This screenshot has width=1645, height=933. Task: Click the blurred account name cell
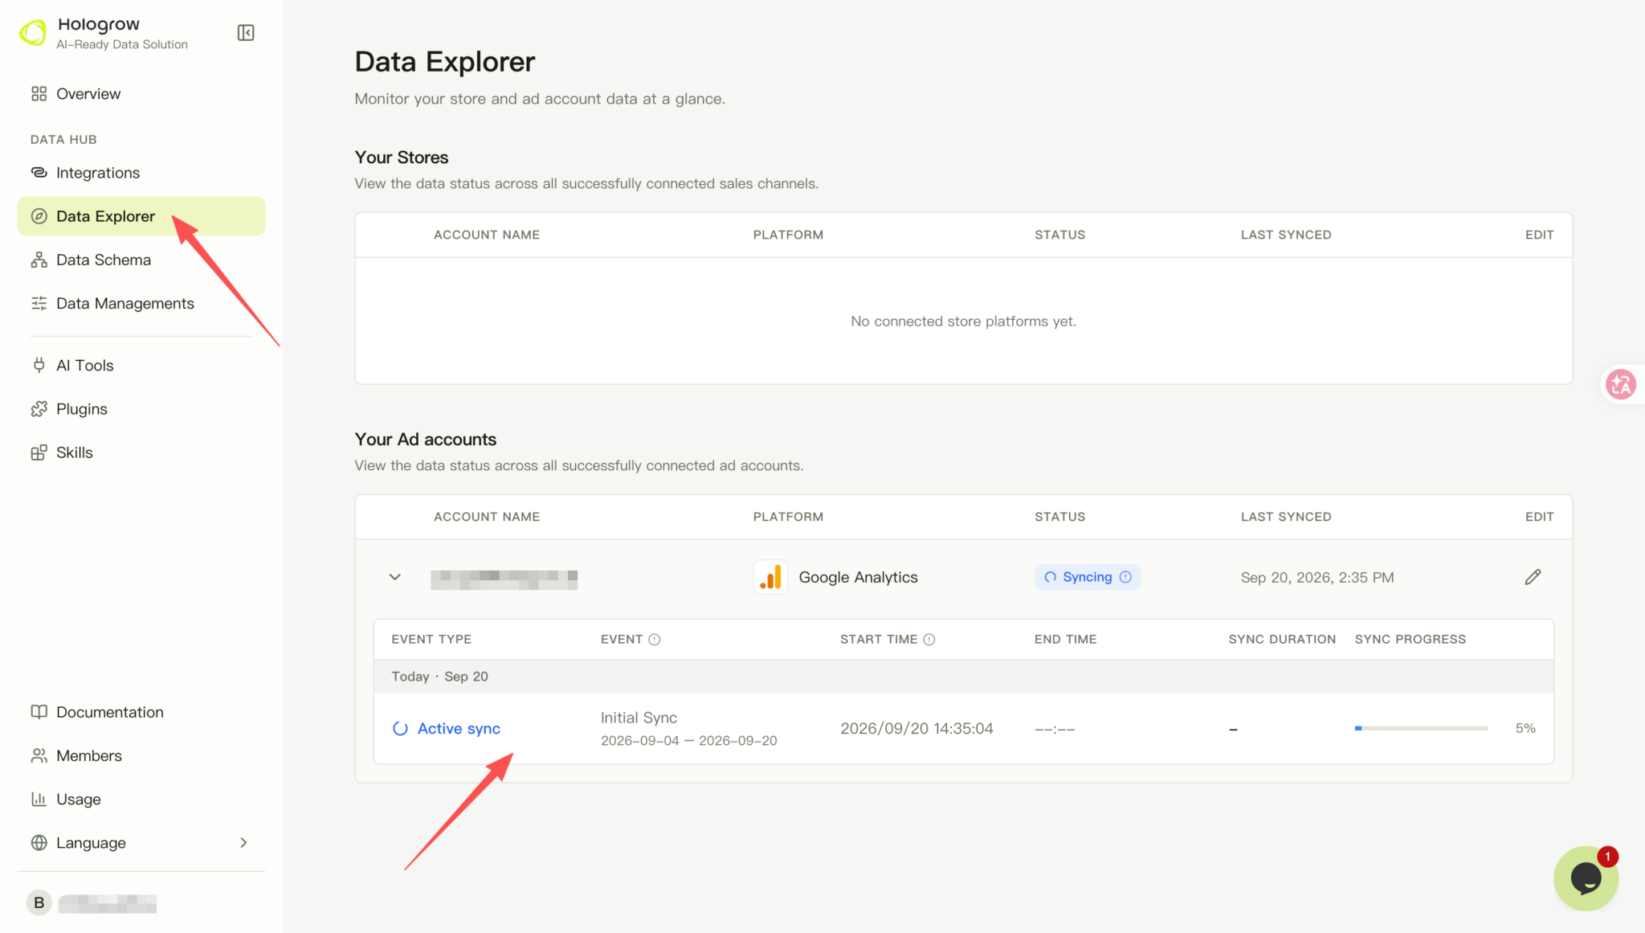tap(504, 579)
